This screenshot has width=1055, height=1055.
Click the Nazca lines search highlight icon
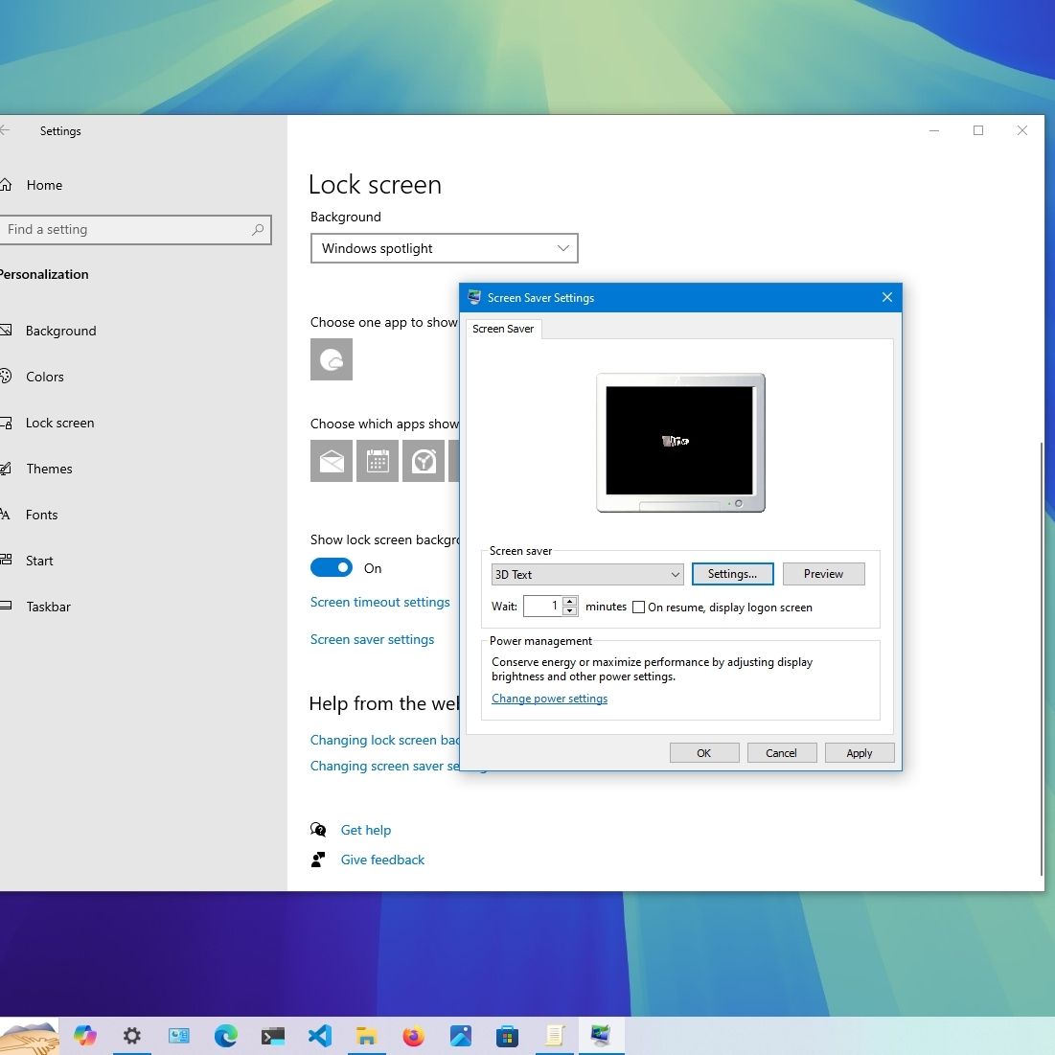[x=29, y=1037]
